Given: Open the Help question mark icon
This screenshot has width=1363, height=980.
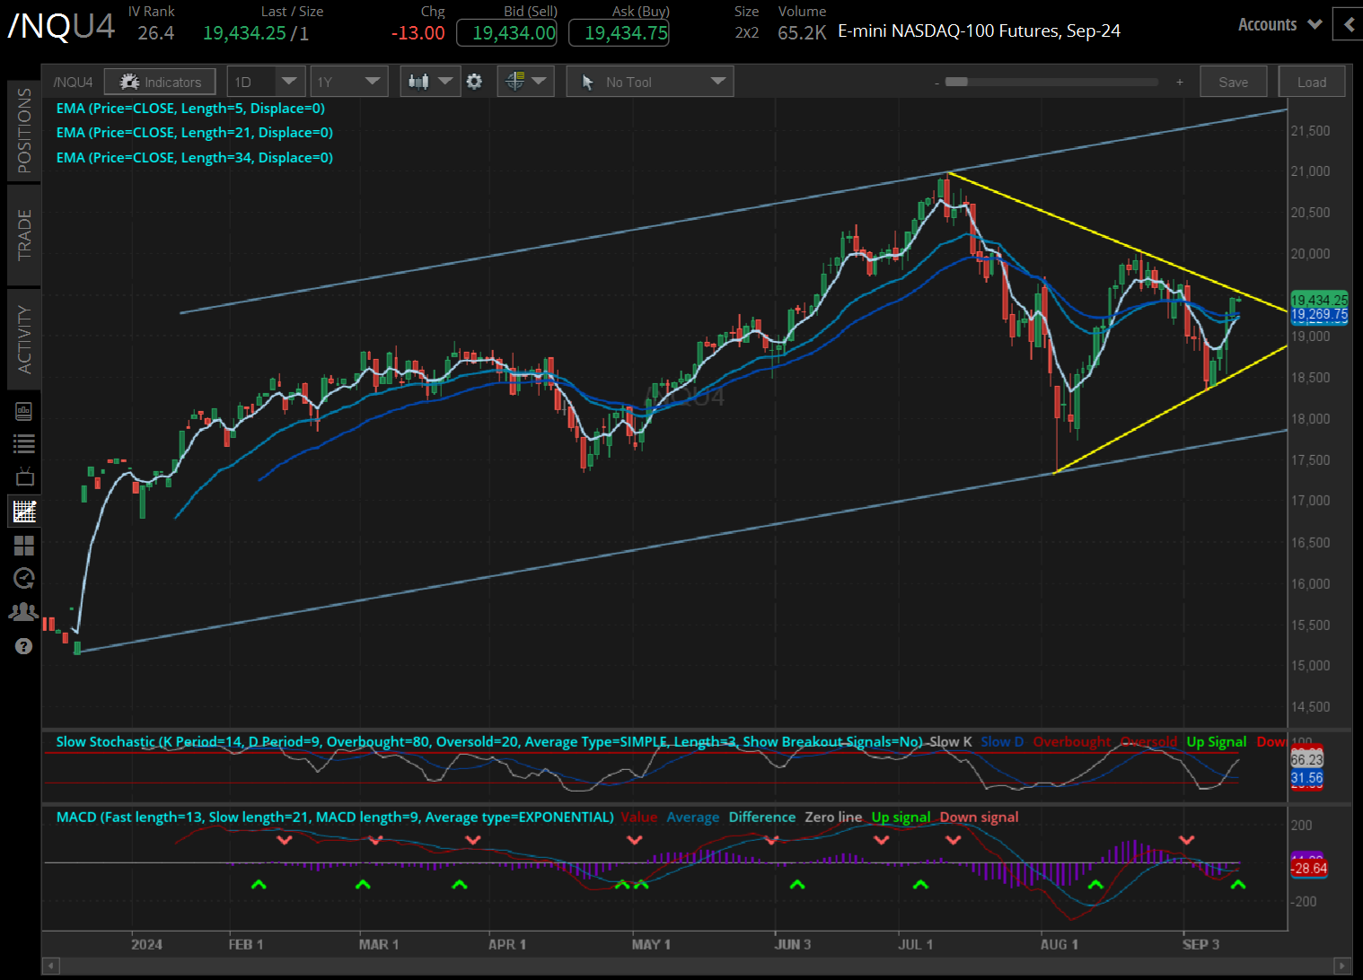Looking at the screenshot, I should pyautogui.click(x=24, y=645).
